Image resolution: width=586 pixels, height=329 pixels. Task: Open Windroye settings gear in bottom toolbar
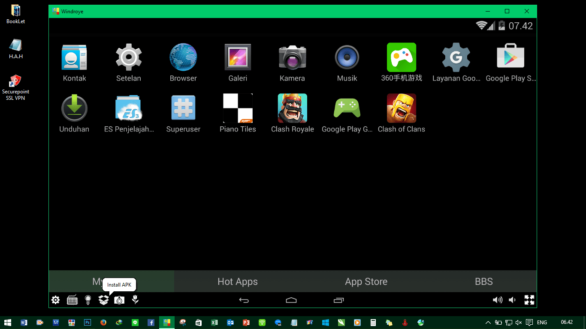click(x=55, y=300)
